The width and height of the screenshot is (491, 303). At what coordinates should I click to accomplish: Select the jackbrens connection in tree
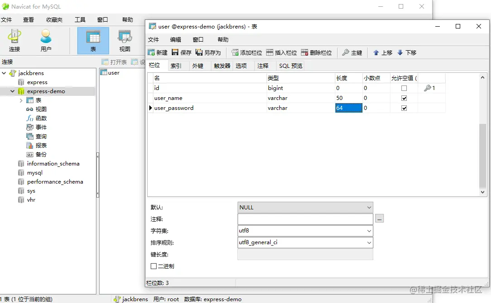31,73
